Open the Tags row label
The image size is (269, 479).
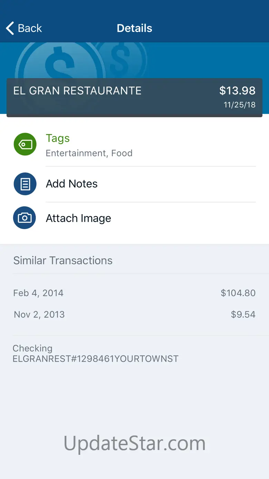[58, 138]
